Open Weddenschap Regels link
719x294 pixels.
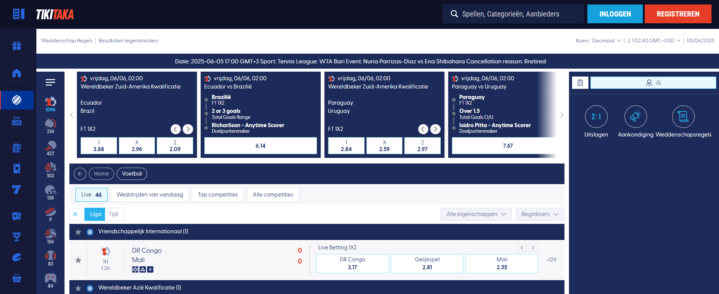pos(67,40)
